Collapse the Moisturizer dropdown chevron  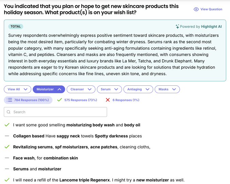(x=60, y=89)
